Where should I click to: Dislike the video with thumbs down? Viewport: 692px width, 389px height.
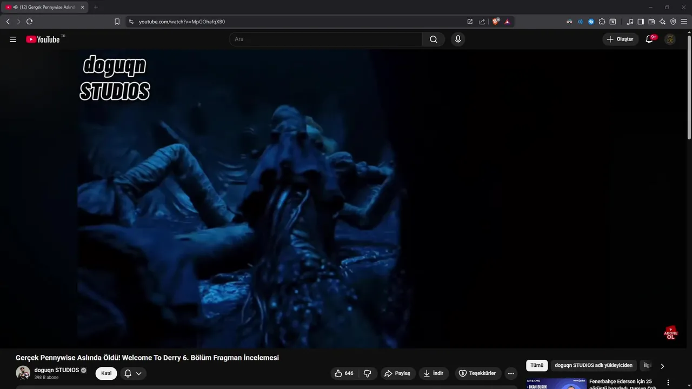click(x=368, y=373)
